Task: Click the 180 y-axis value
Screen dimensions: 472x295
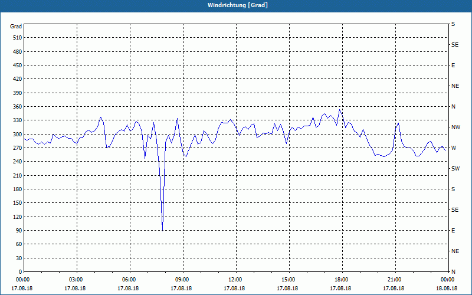Action: (x=18, y=189)
